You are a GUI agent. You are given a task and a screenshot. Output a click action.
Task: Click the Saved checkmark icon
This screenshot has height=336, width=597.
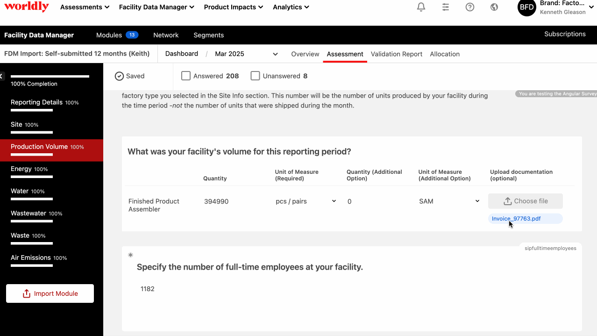point(119,76)
